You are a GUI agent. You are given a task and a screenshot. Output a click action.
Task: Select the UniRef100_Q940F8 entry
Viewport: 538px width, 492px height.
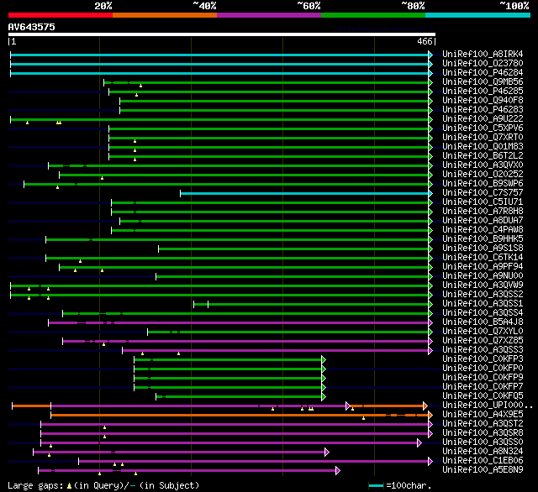(x=483, y=101)
